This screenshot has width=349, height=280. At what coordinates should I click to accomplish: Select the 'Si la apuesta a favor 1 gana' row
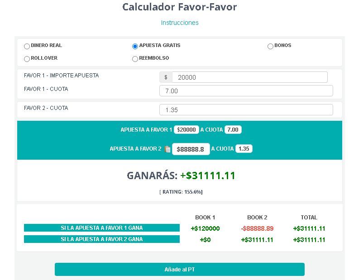click(102, 228)
